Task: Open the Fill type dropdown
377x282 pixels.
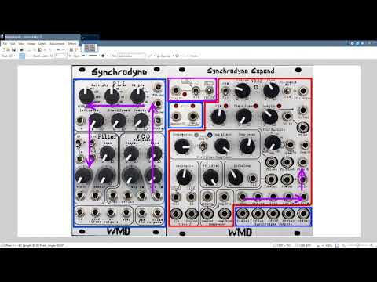Action: click(132, 56)
